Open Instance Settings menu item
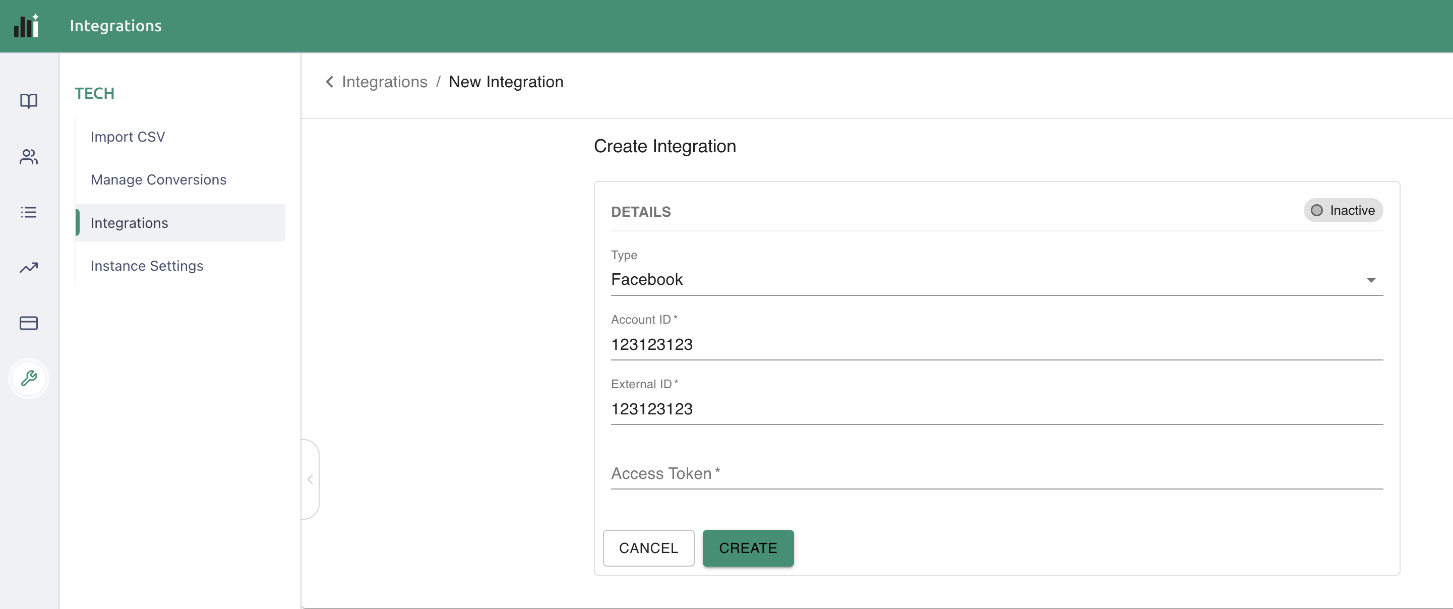1453x609 pixels. coord(147,266)
